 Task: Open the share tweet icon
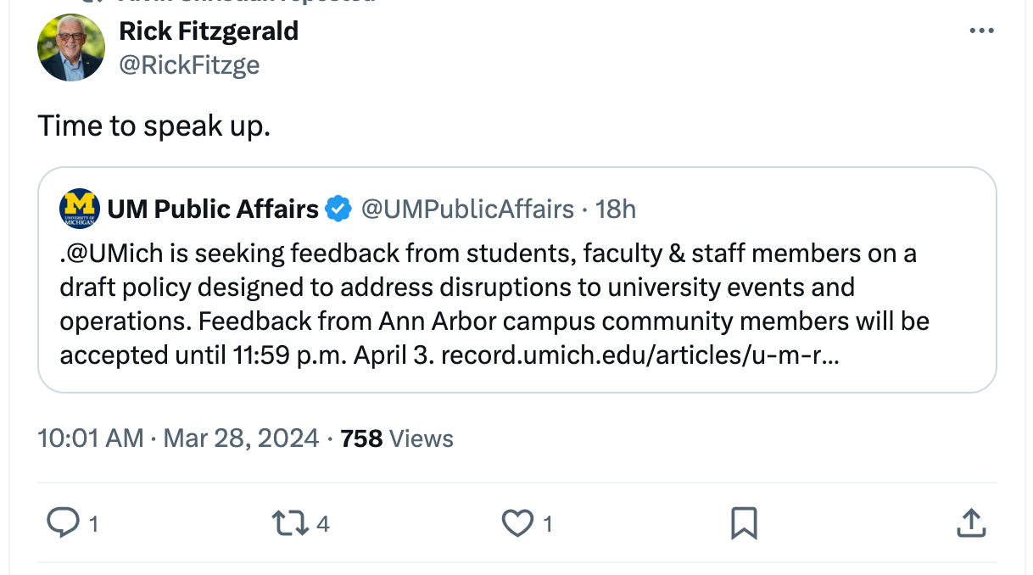point(970,523)
